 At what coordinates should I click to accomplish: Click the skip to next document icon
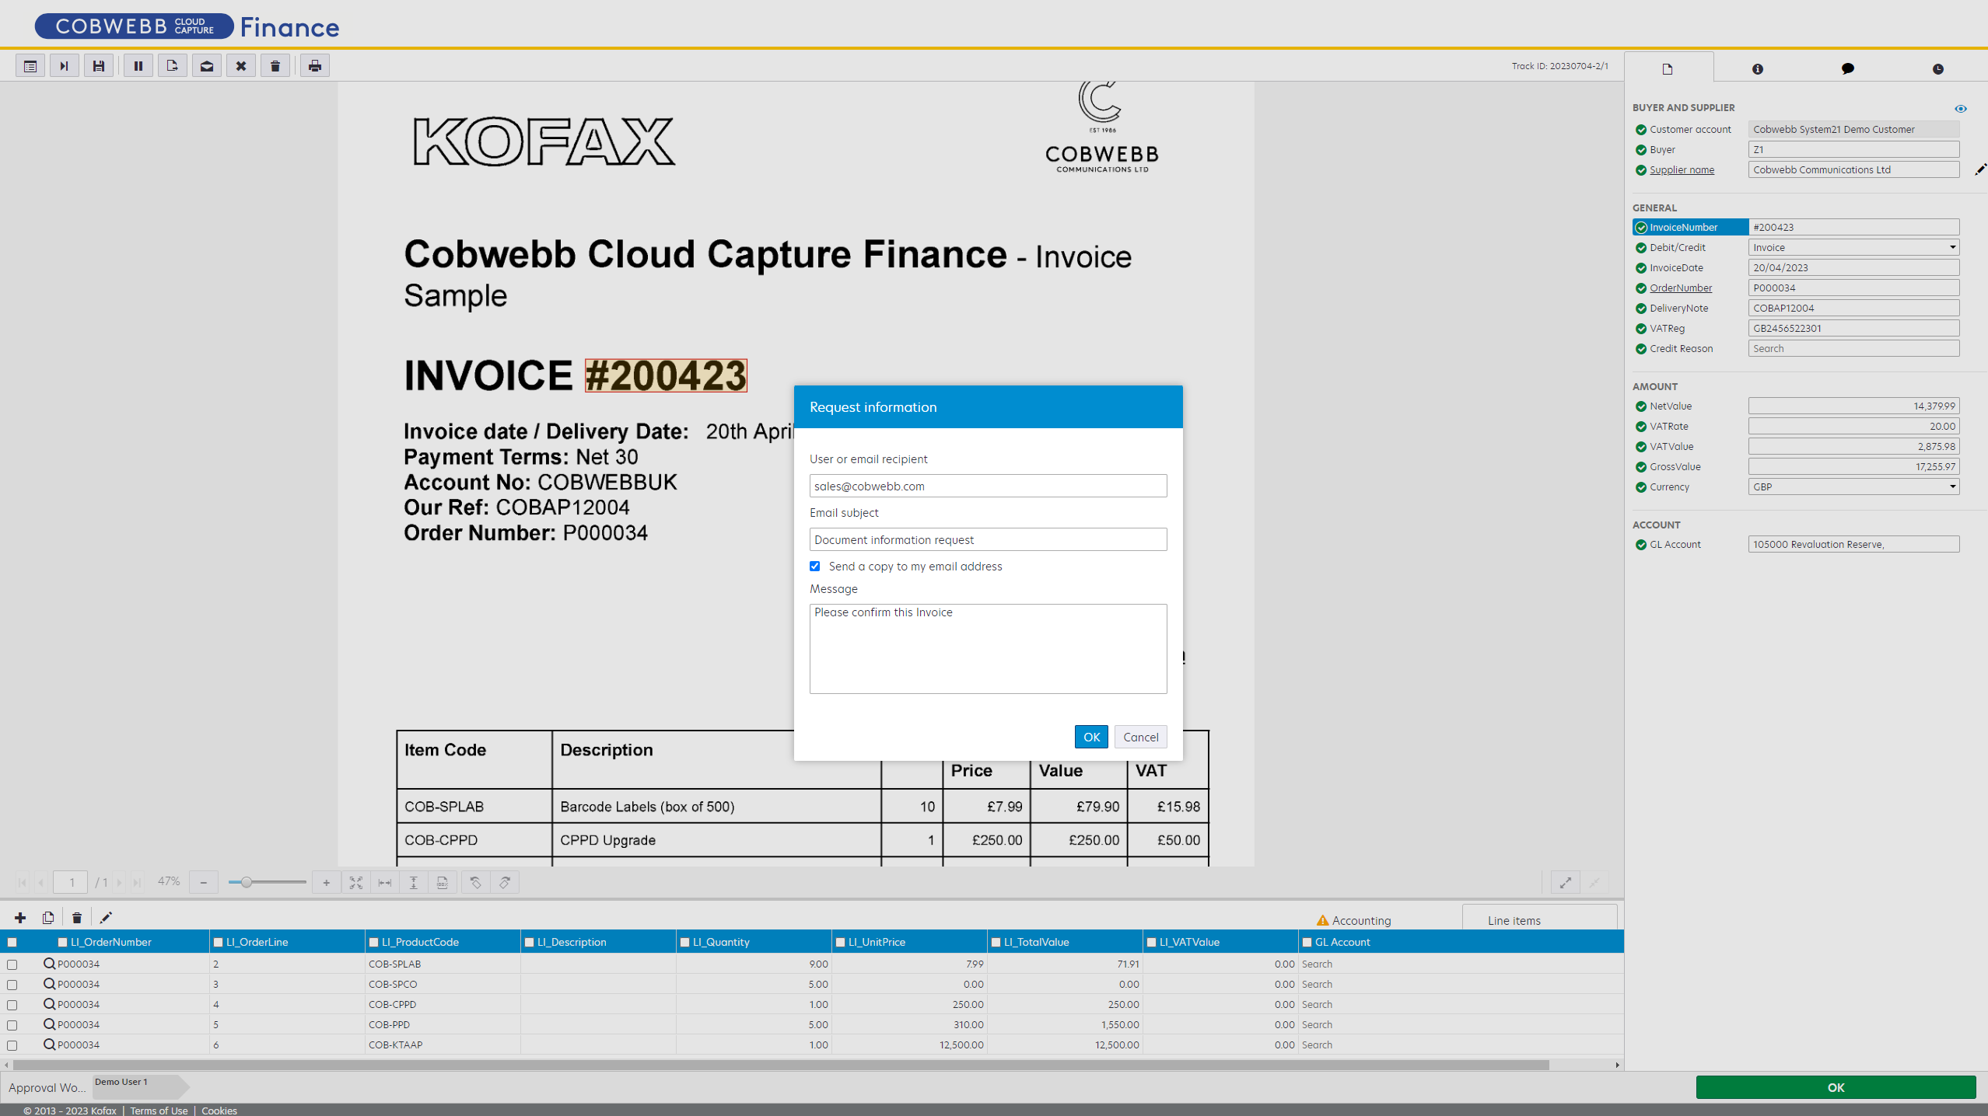(x=64, y=66)
